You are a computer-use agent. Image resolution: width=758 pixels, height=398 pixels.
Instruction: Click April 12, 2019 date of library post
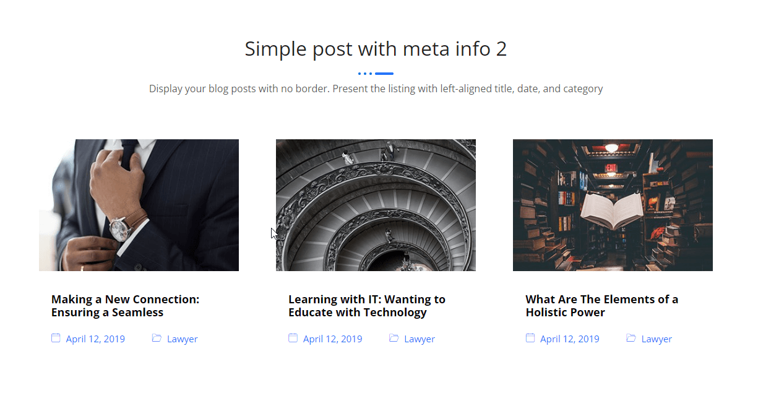pyautogui.click(x=569, y=339)
